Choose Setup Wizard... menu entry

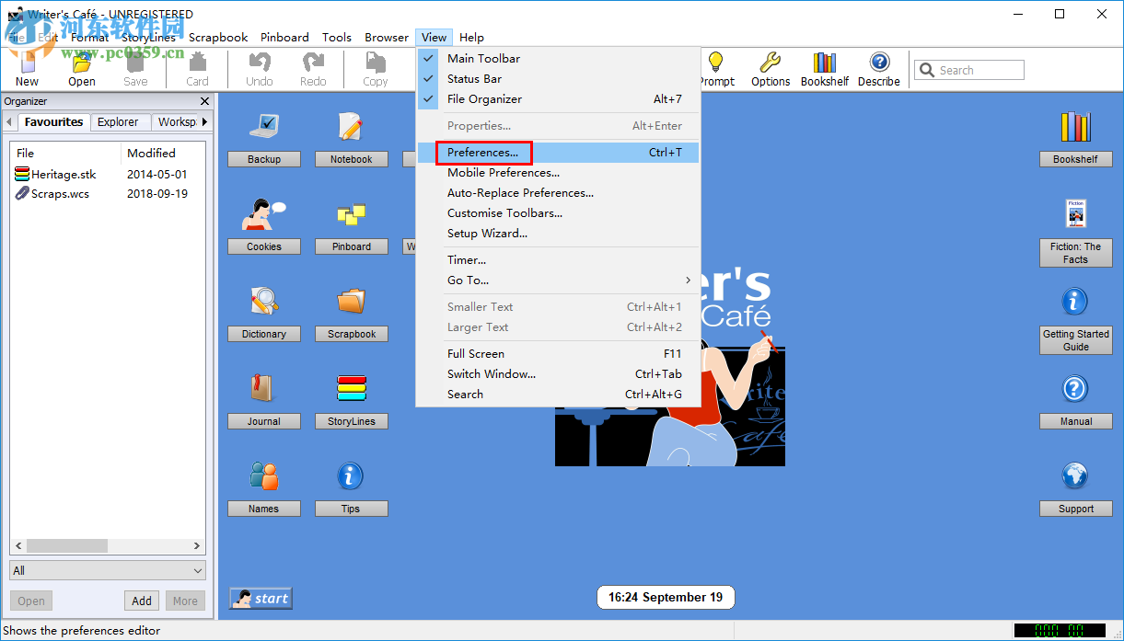coord(558,234)
